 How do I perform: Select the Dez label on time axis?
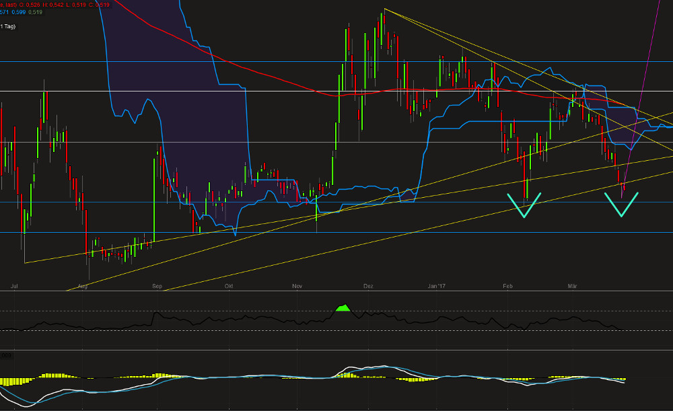[x=368, y=286]
